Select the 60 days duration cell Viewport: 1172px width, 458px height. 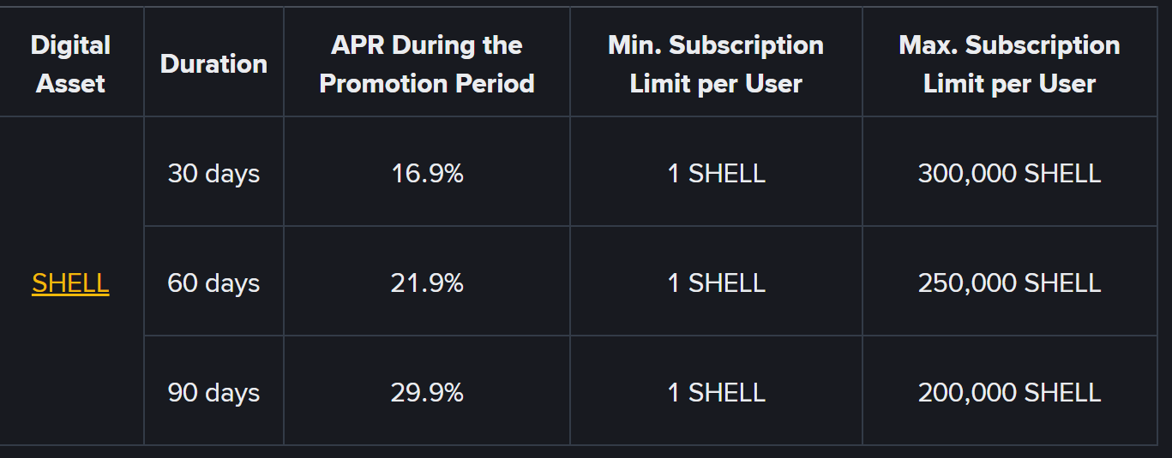213,283
